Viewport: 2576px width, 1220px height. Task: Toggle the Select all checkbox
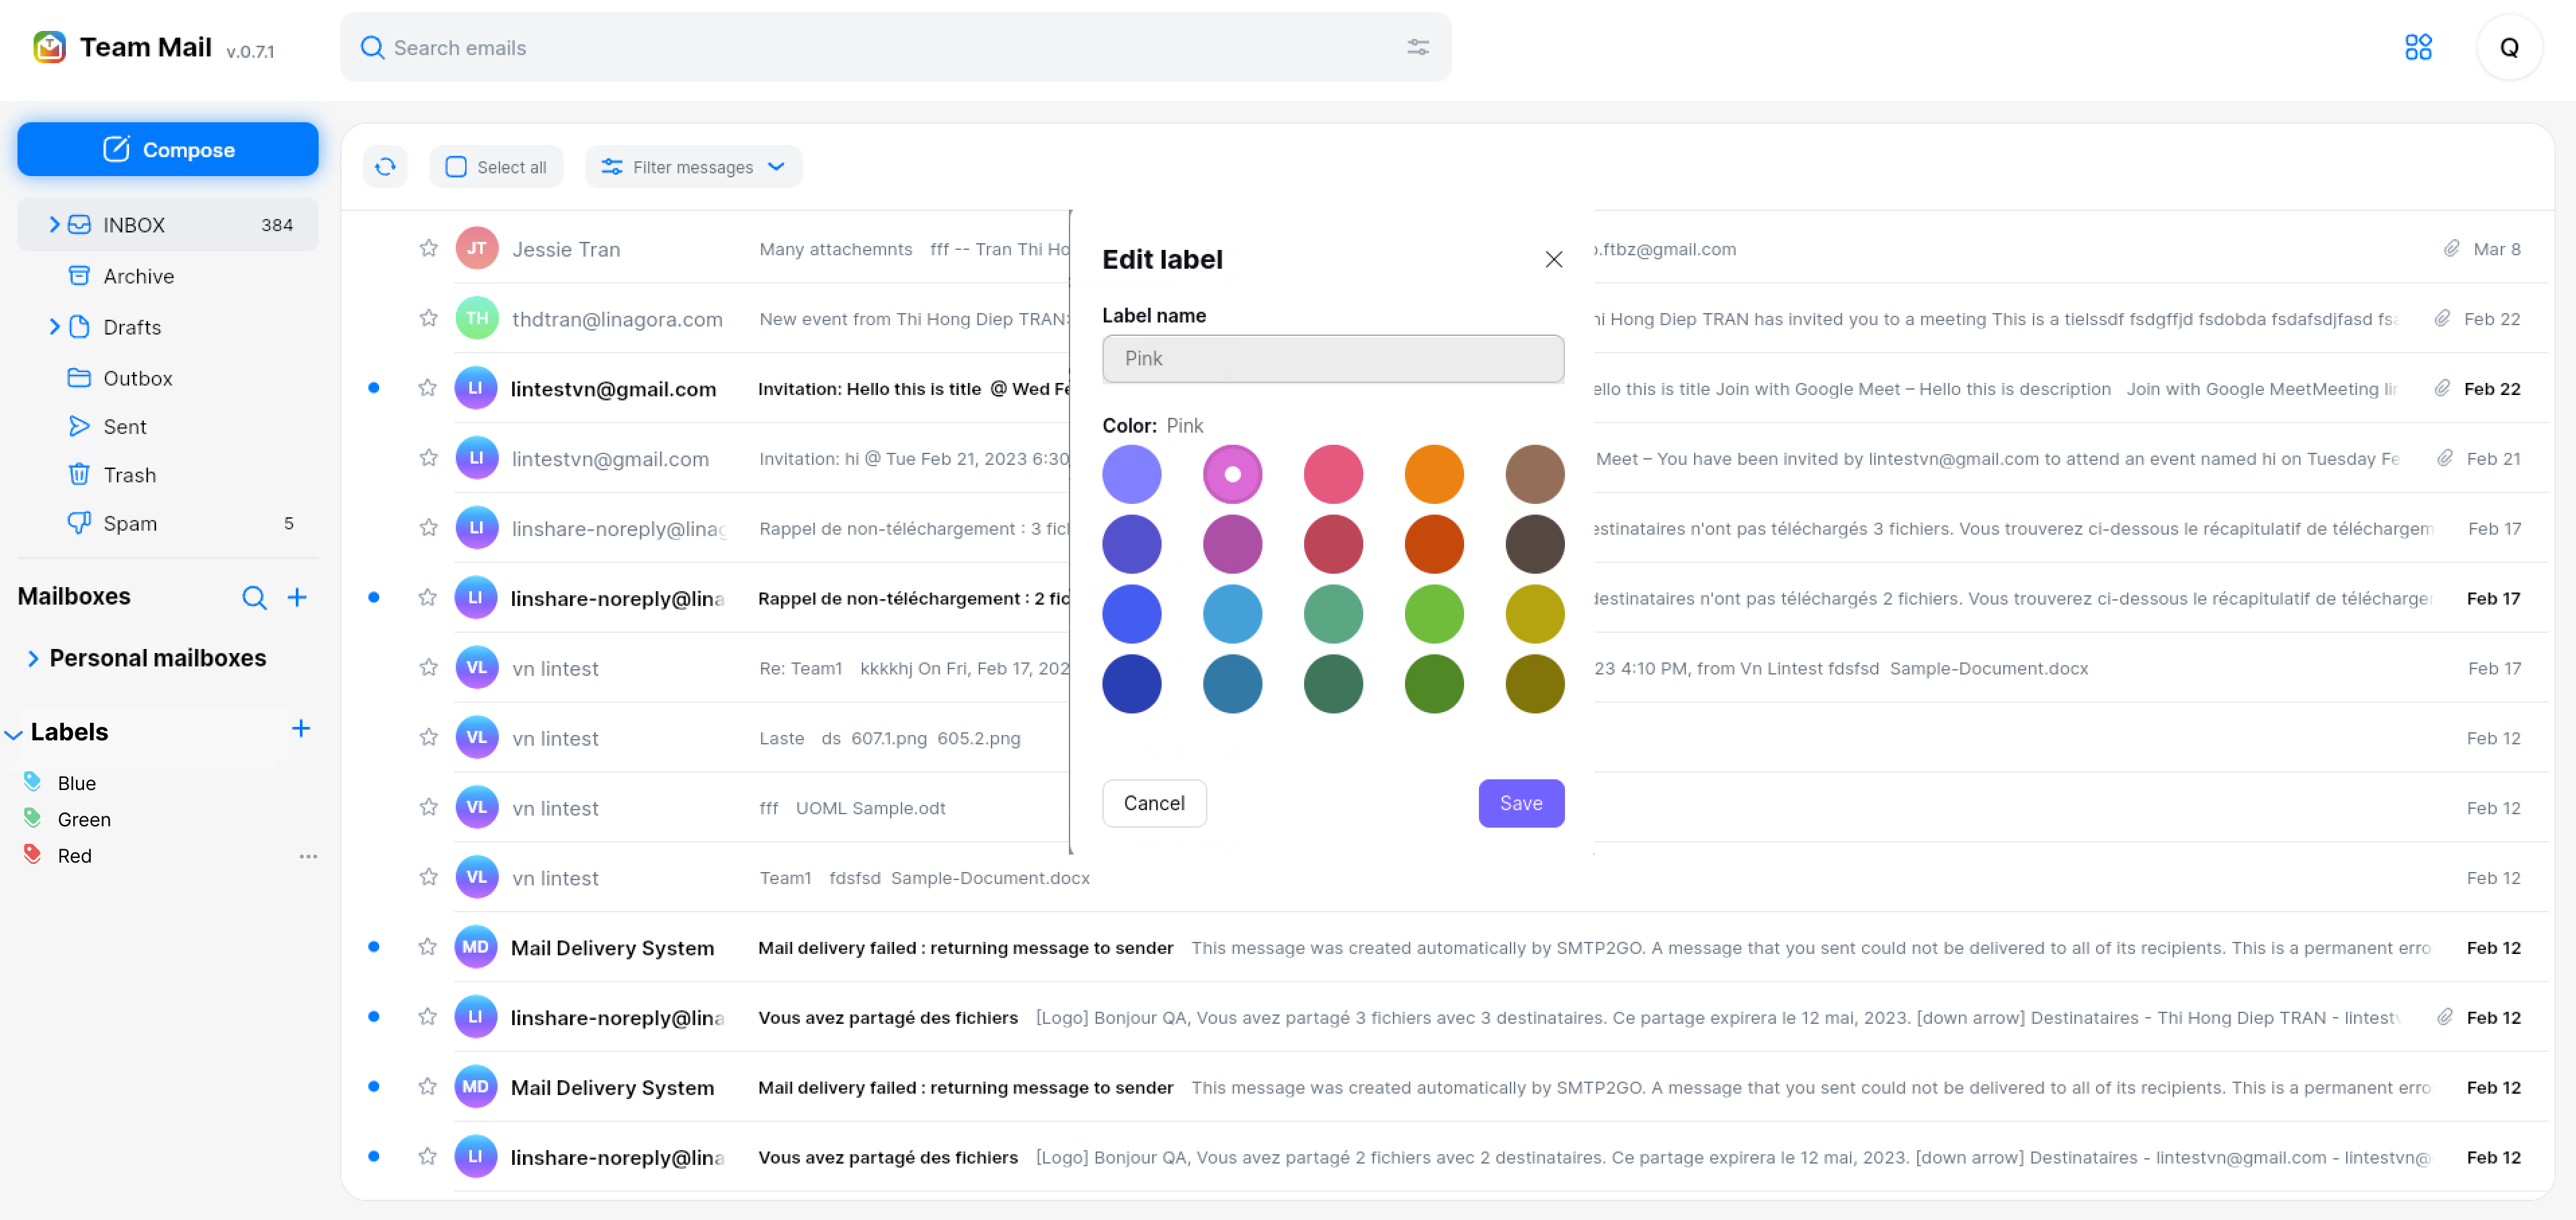tap(456, 167)
